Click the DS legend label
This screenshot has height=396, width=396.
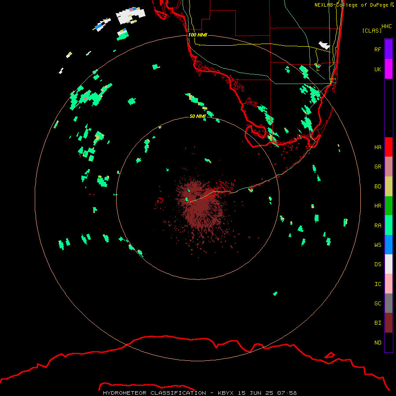[378, 264]
